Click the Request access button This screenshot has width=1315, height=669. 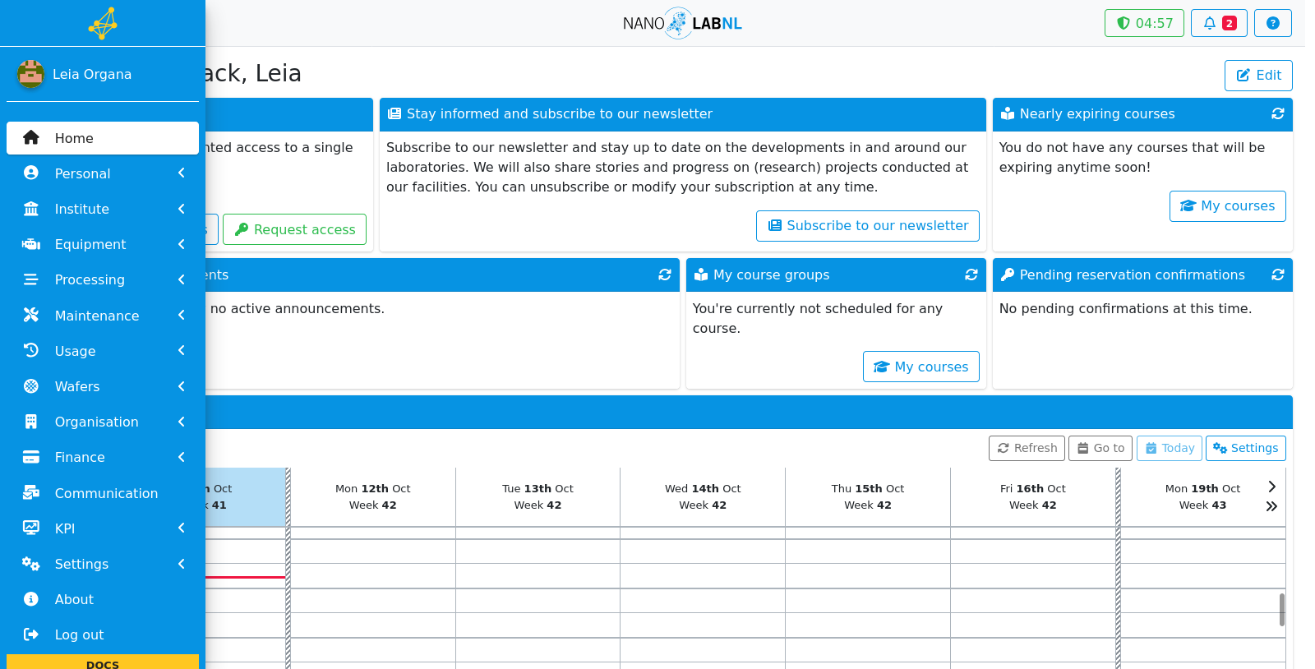[x=294, y=229]
